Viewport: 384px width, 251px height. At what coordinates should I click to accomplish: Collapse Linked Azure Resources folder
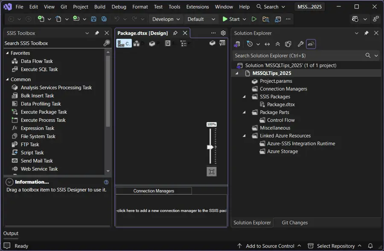click(244, 136)
